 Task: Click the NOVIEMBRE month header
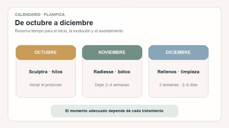point(112,53)
